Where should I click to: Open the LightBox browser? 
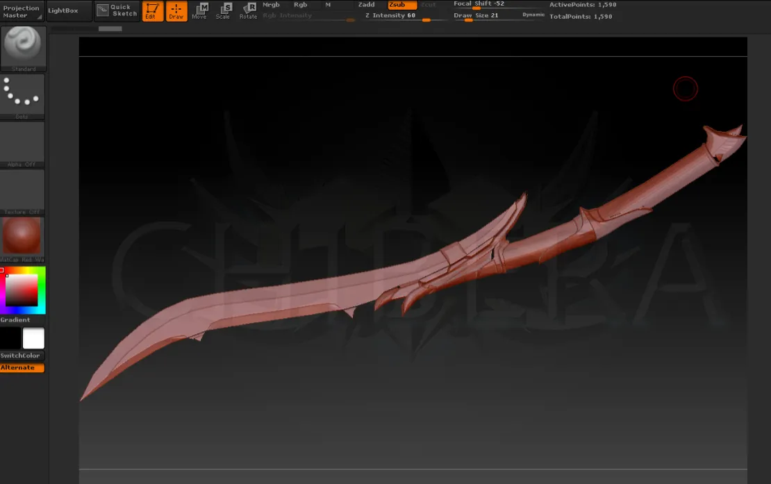pos(68,11)
